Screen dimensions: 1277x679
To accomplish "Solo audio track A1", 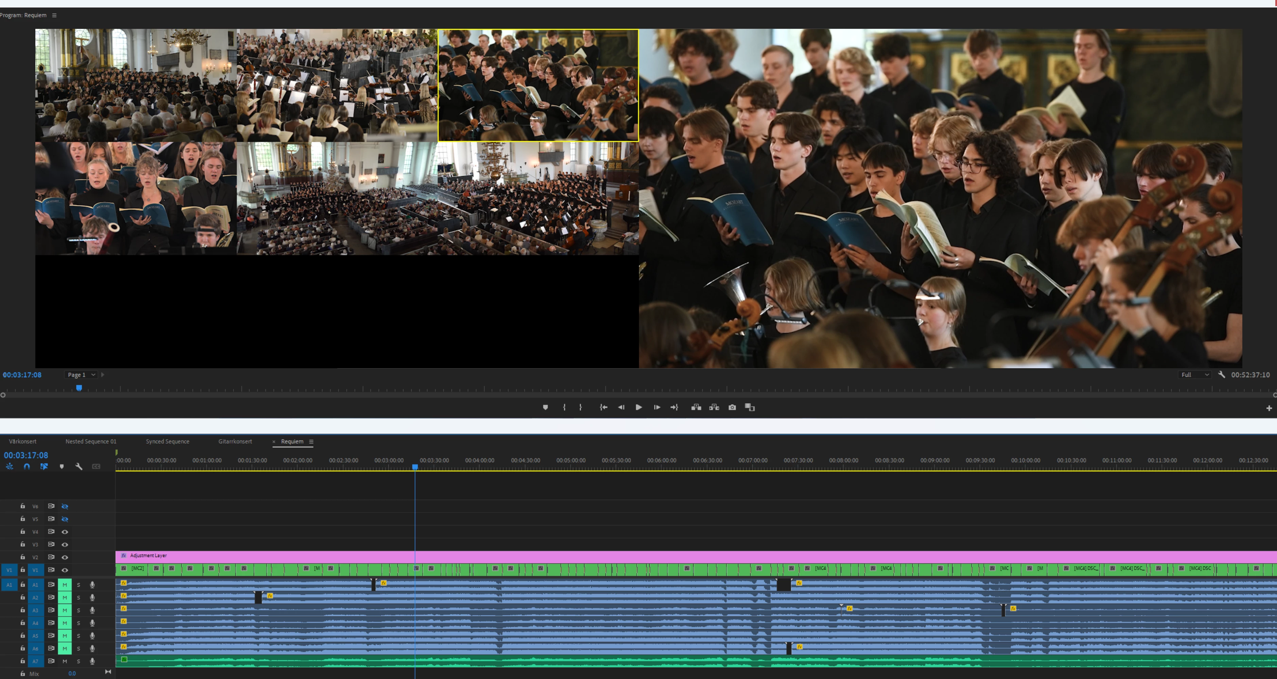I will [78, 585].
